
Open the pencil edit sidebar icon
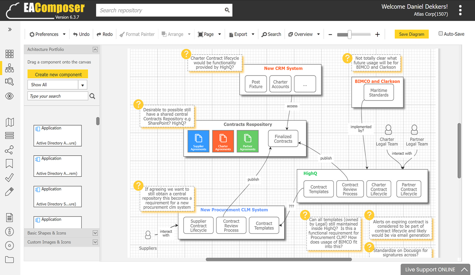pyautogui.click(x=9, y=192)
